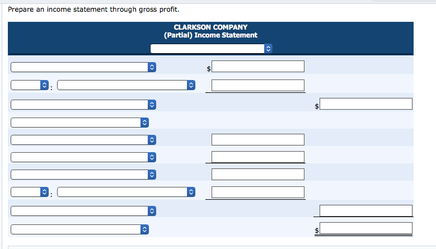The width and height of the screenshot is (436, 249).
Task: Open wide account dropdown in second row
Action: (126, 85)
